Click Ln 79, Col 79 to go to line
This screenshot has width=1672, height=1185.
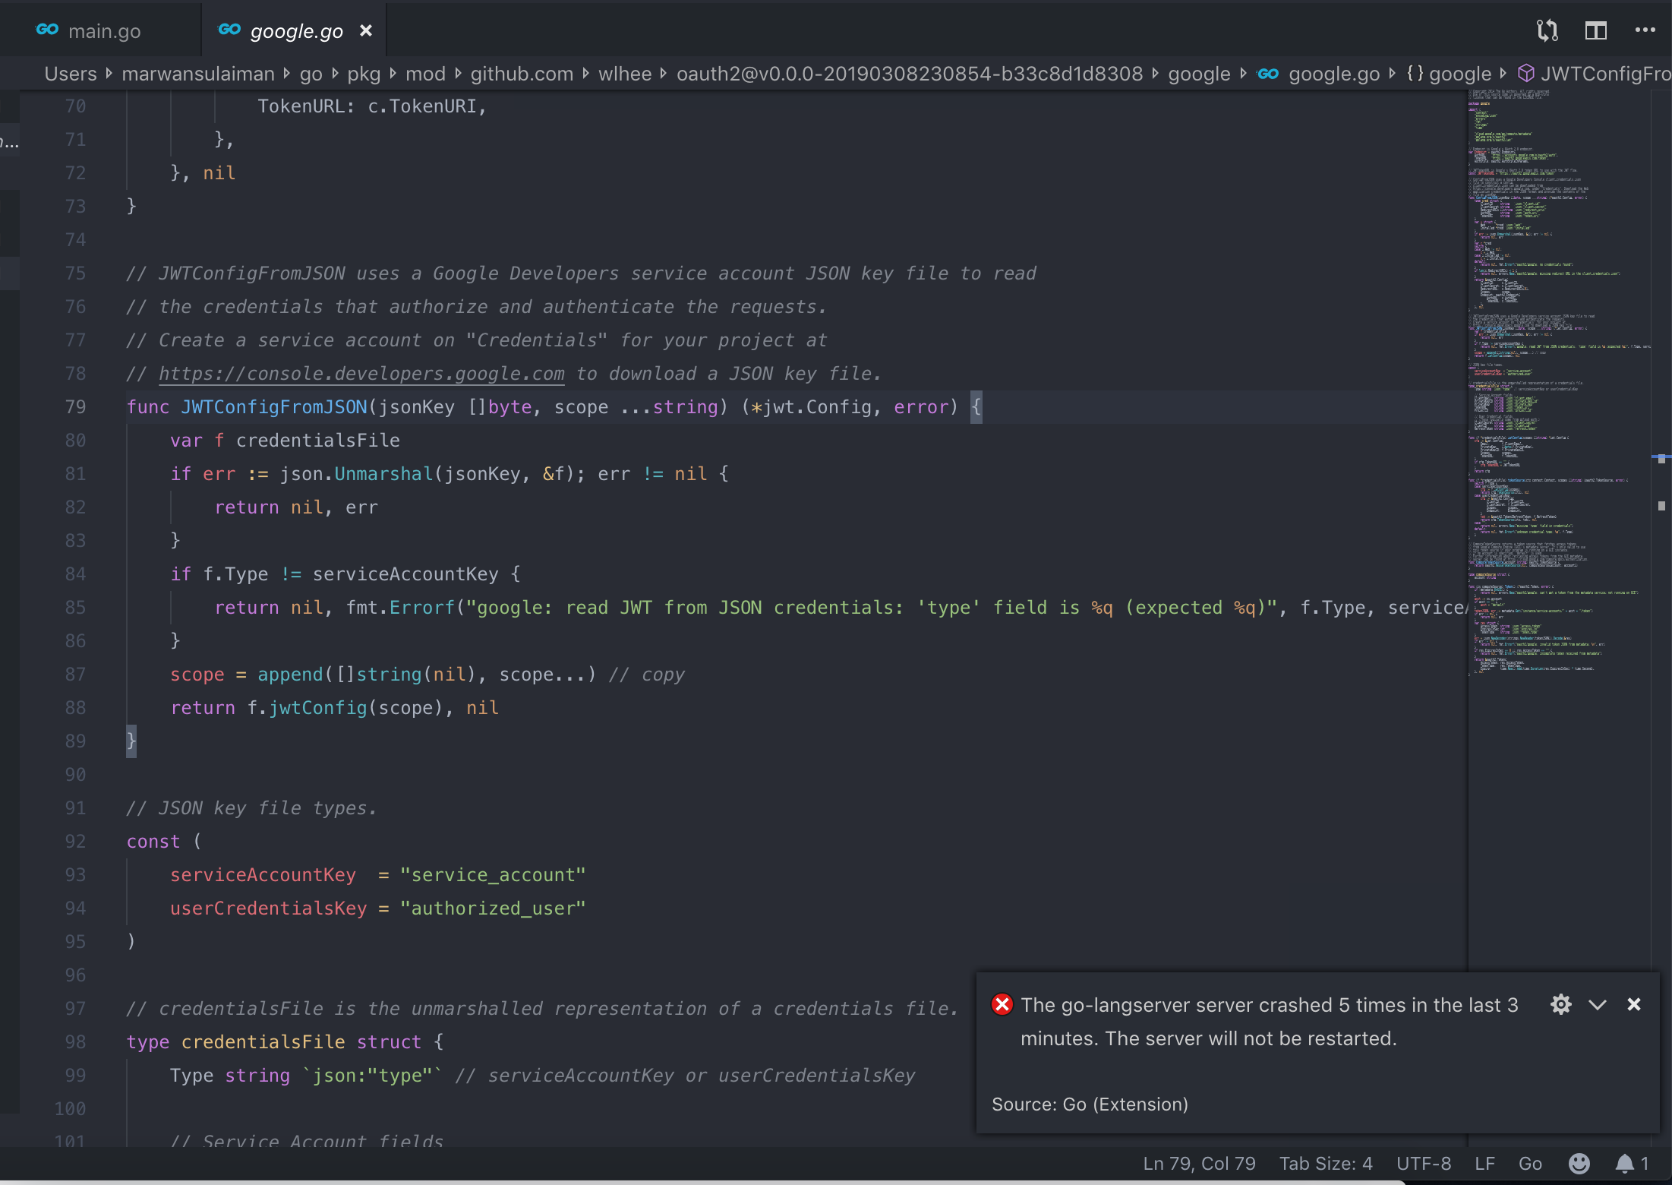(1198, 1163)
